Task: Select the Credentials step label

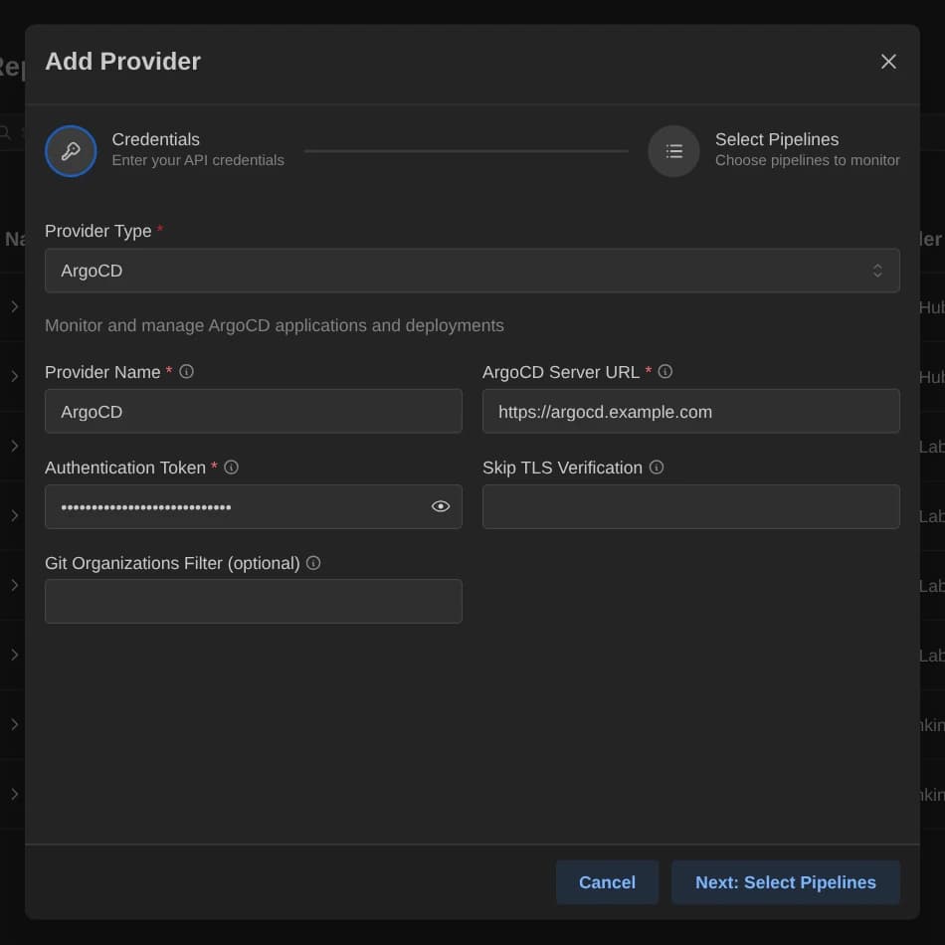Action: tap(155, 139)
